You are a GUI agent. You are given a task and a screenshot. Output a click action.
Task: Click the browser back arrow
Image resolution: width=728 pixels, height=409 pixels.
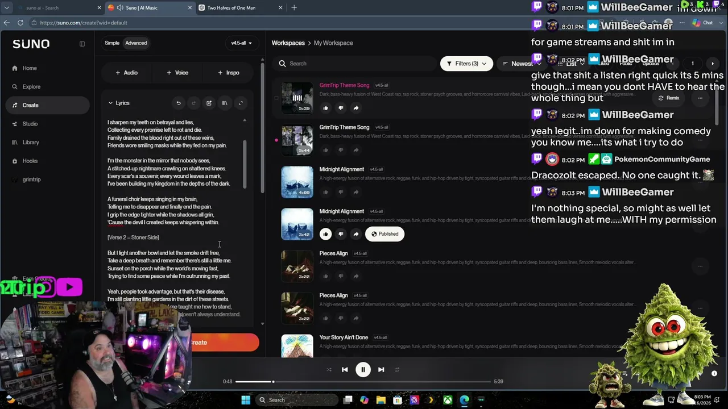tap(7, 23)
